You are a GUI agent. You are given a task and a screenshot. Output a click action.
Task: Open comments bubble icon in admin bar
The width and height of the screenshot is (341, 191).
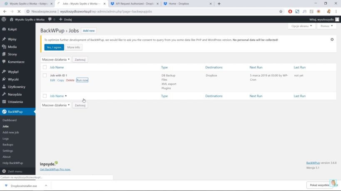[50, 19]
